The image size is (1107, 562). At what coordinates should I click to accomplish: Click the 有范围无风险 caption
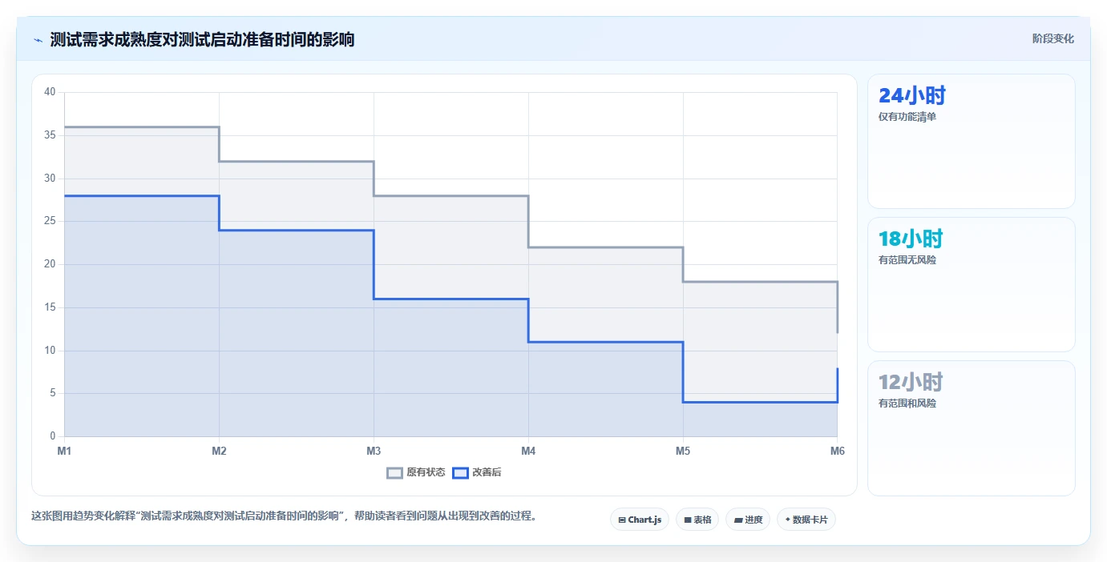click(907, 260)
